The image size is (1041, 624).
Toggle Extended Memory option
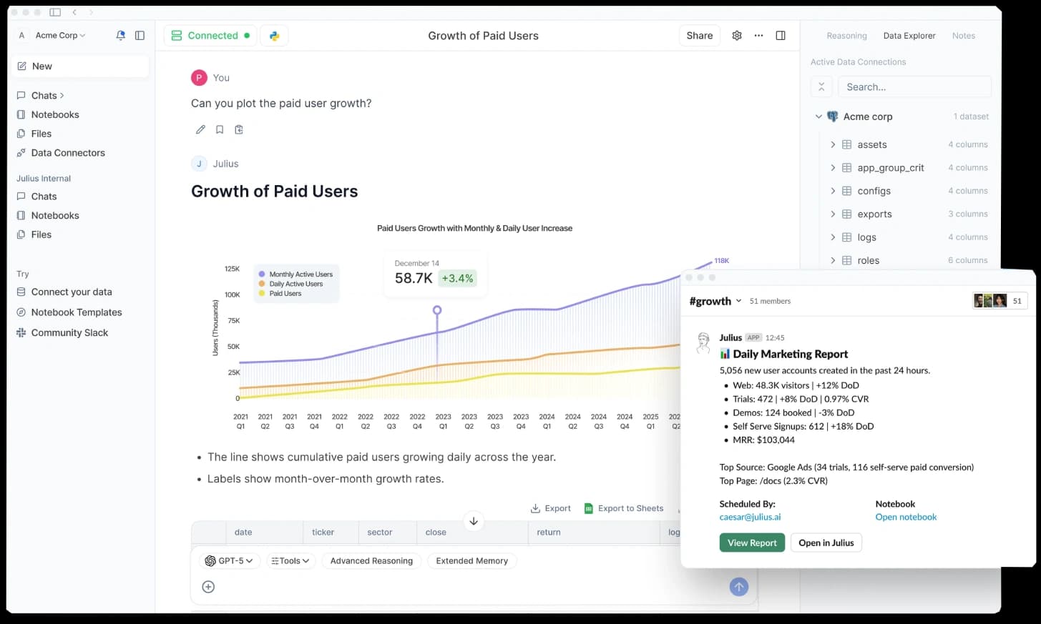pyautogui.click(x=472, y=561)
